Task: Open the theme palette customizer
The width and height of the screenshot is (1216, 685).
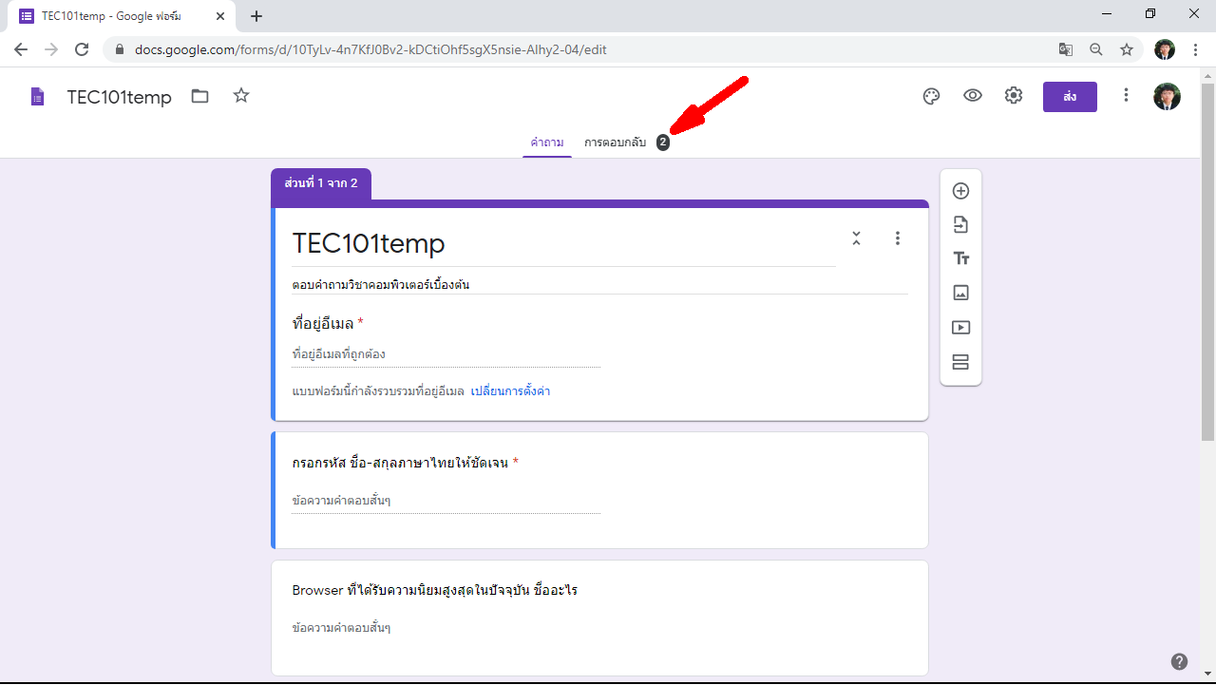Action: click(x=931, y=96)
